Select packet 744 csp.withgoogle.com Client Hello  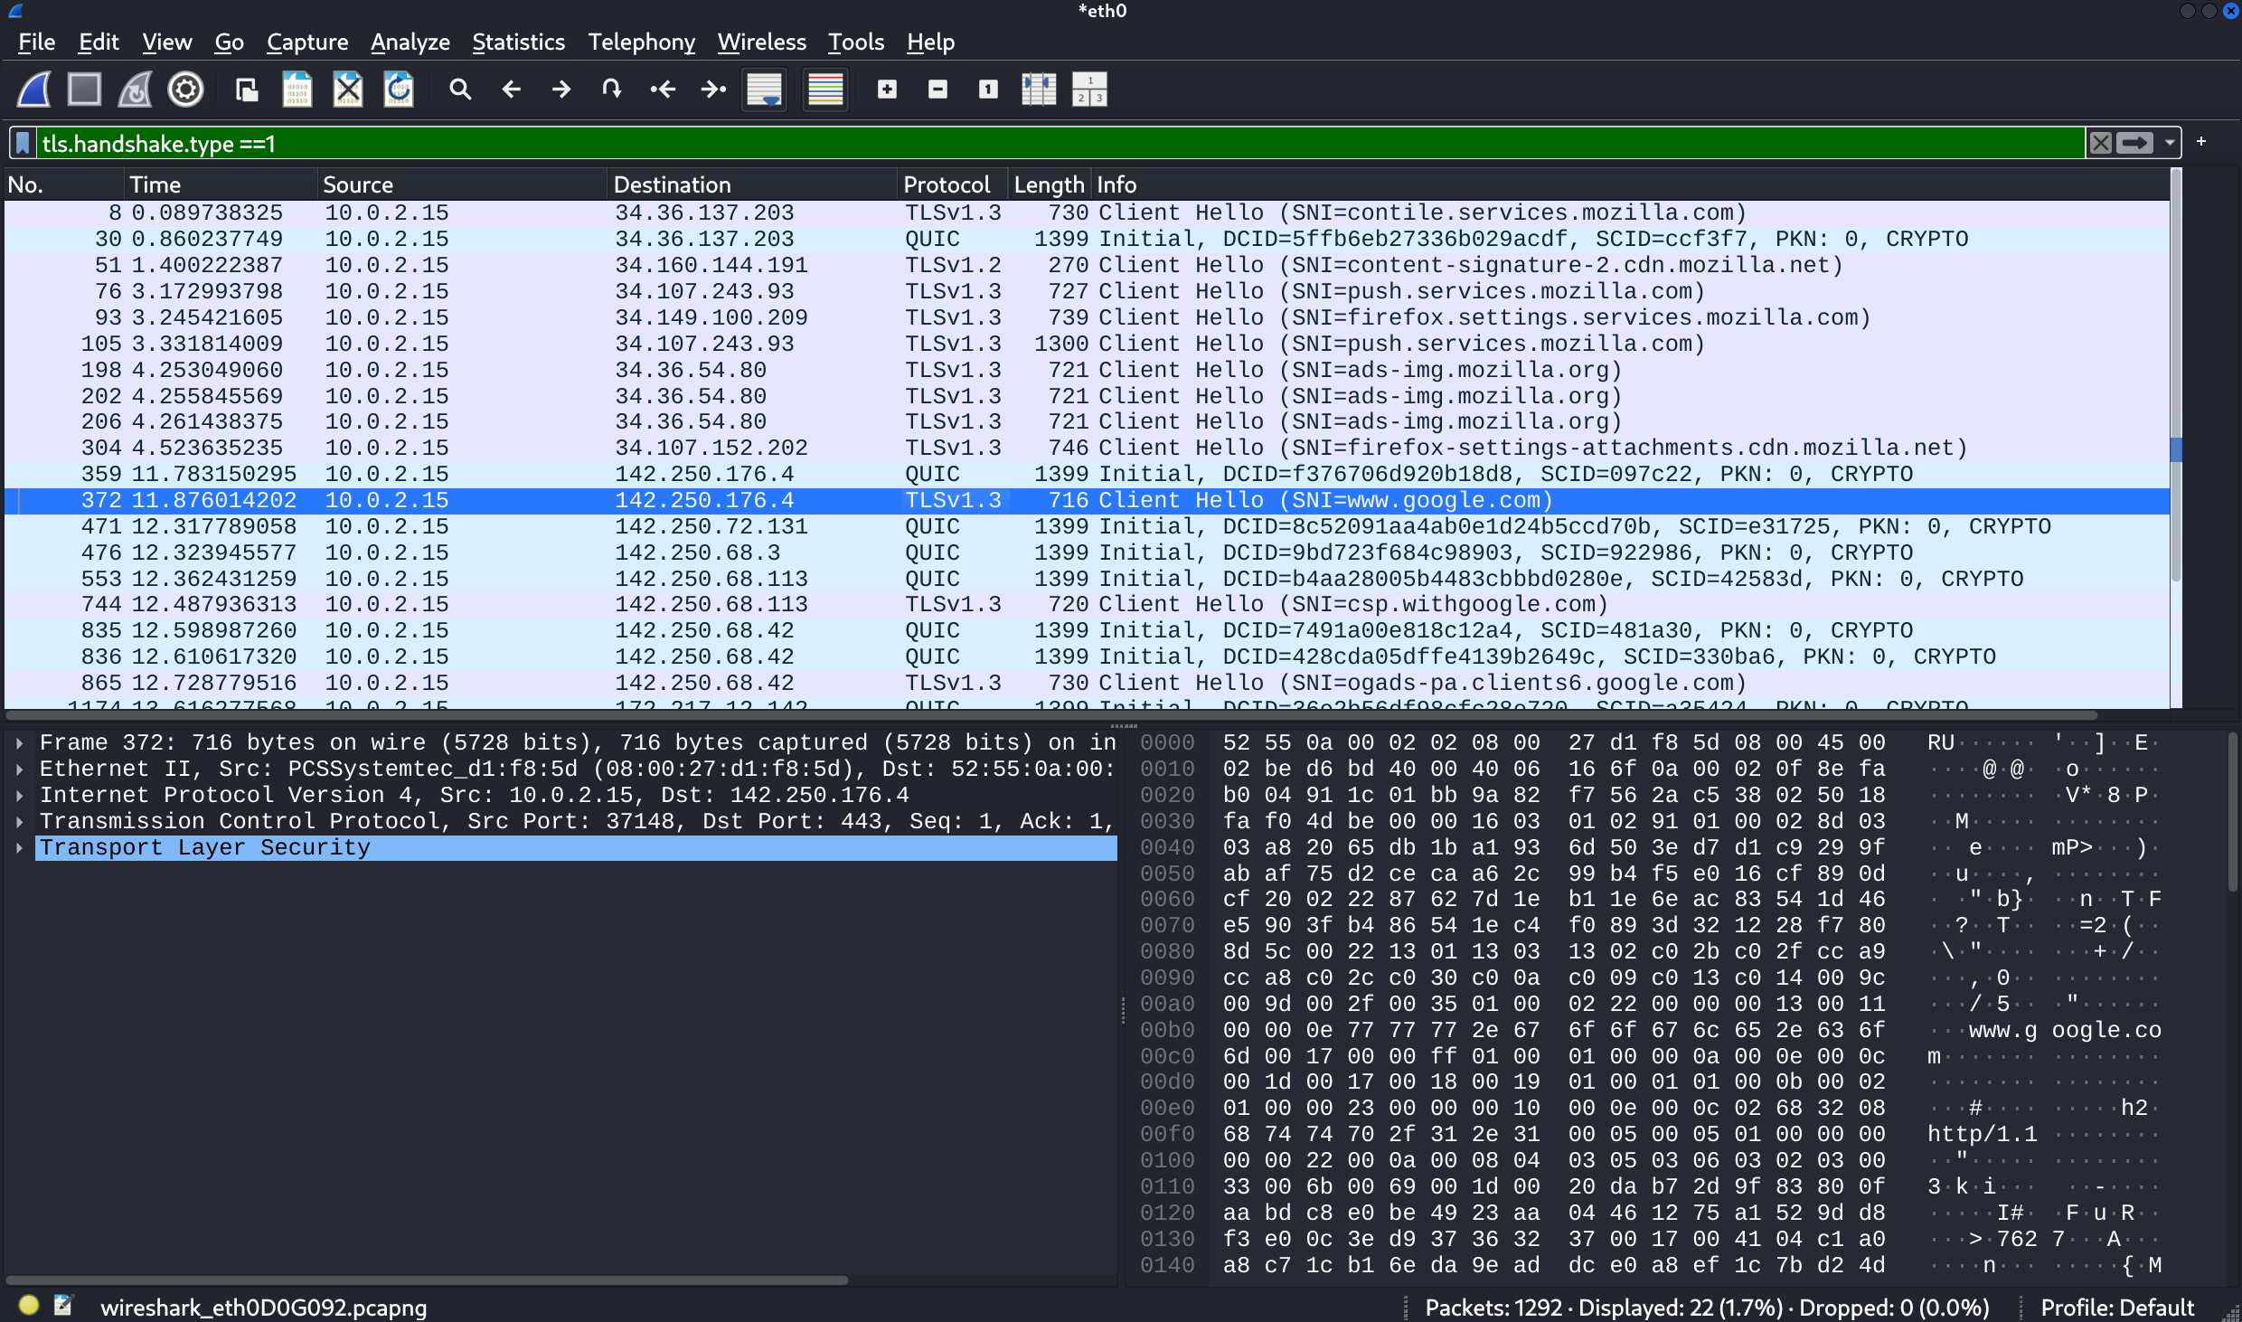(1087, 604)
